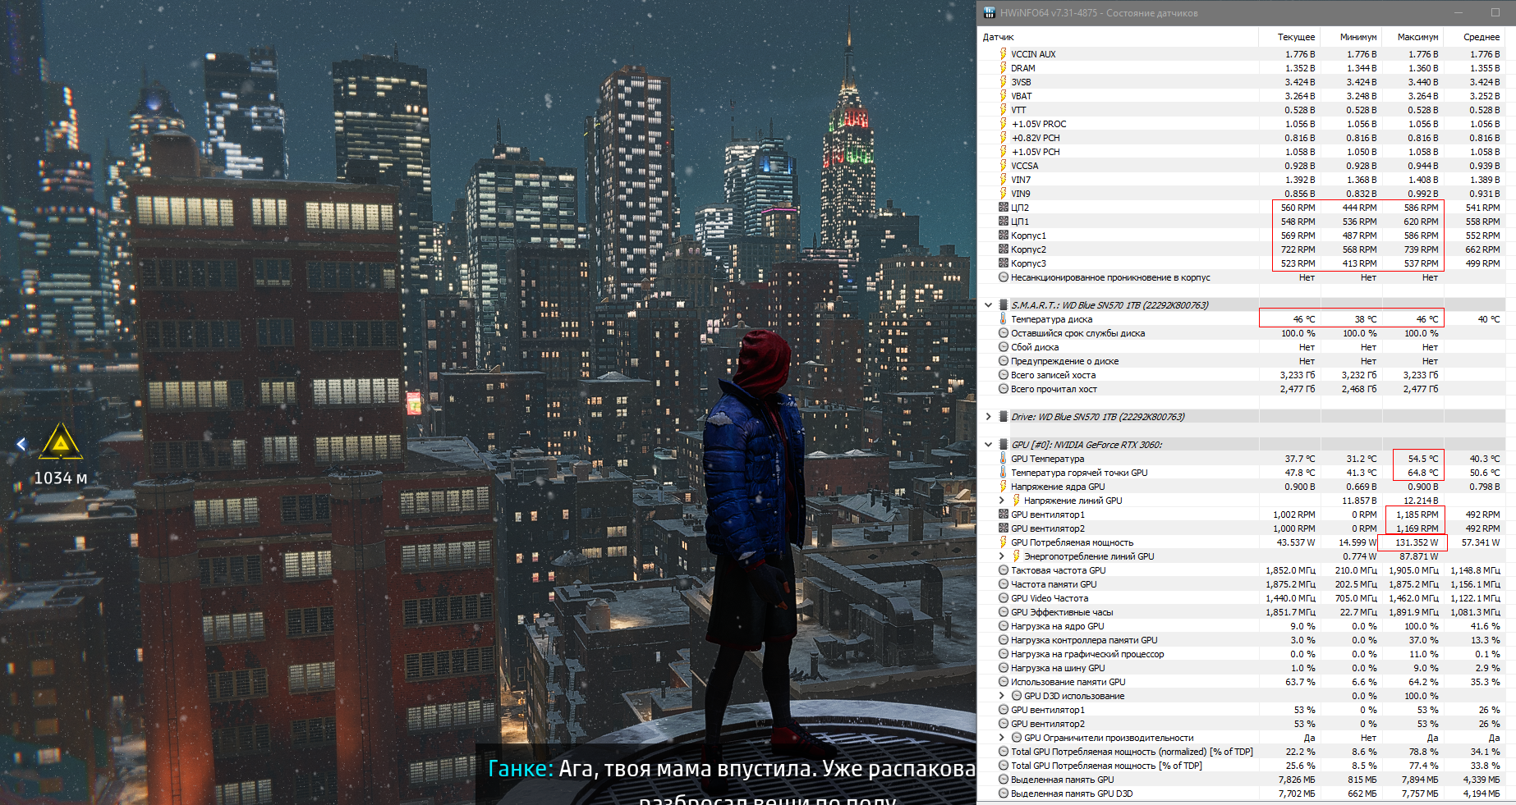Select the Предупреждение о диске row
Image resolution: width=1516 pixels, height=805 pixels.
[x=1242, y=361]
